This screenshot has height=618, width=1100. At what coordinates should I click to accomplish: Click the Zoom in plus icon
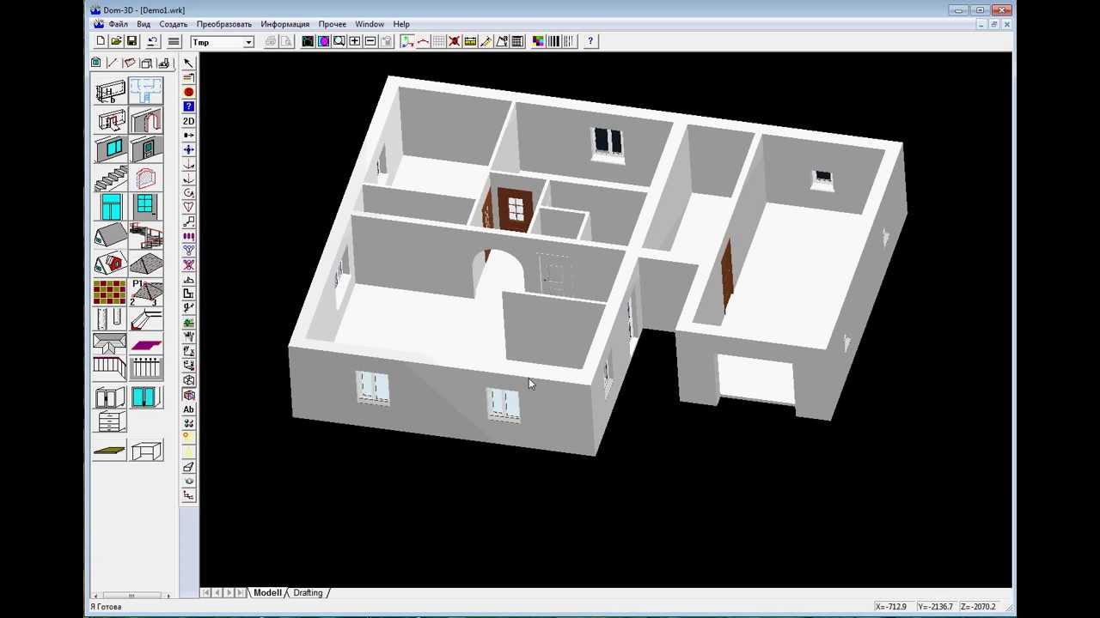[x=355, y=41]
